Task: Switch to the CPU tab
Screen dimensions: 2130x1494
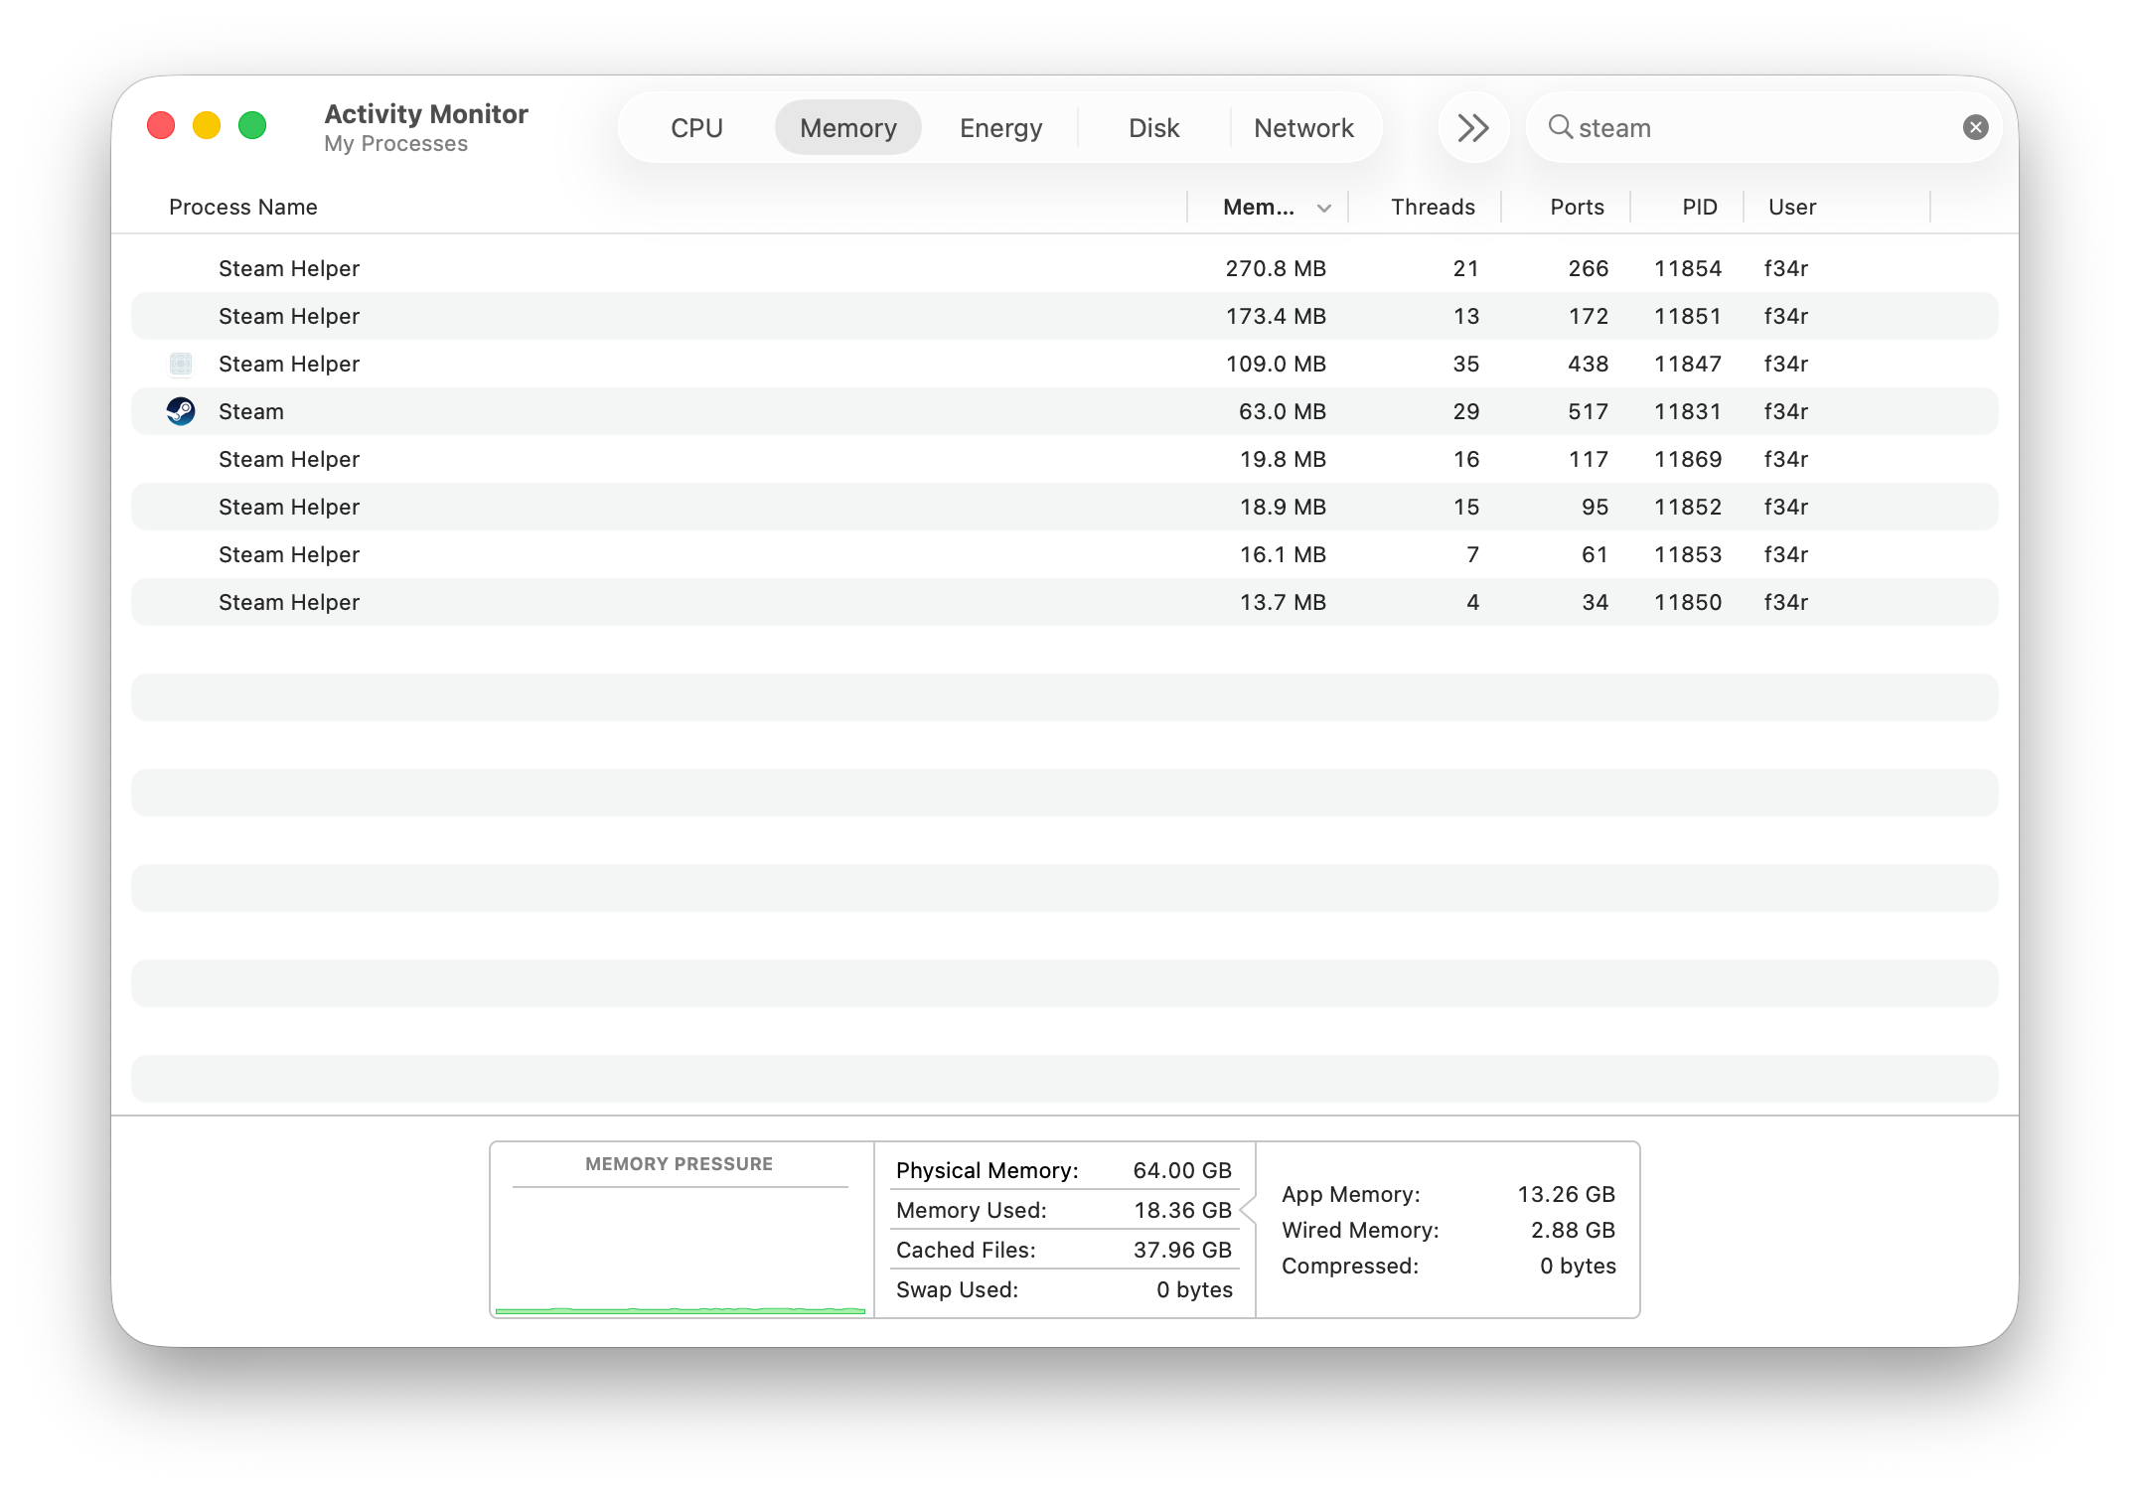Action: (696, 127)
